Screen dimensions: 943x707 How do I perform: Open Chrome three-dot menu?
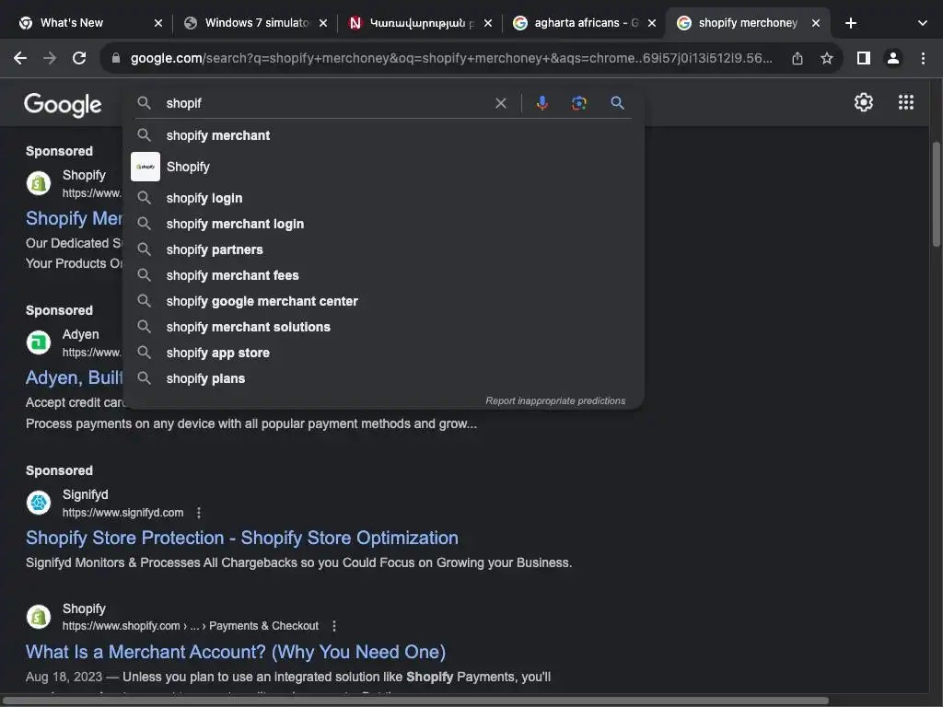[923, 58]
